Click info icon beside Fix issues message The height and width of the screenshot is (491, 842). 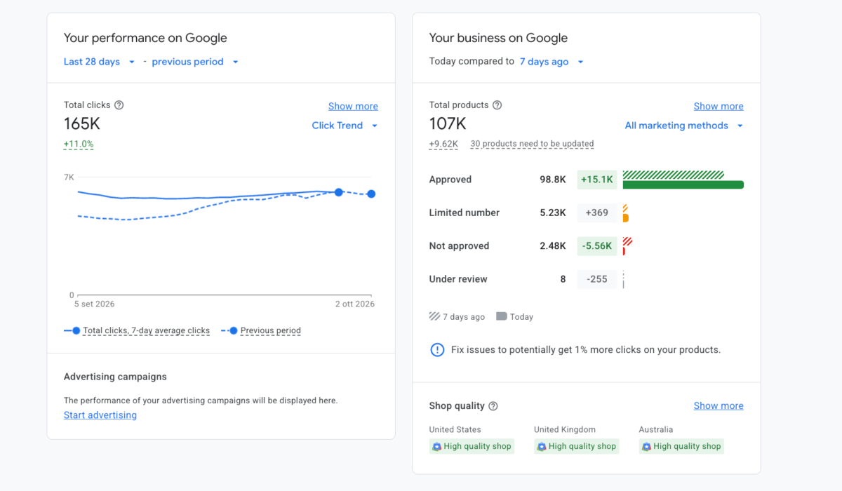pos(437,349)
